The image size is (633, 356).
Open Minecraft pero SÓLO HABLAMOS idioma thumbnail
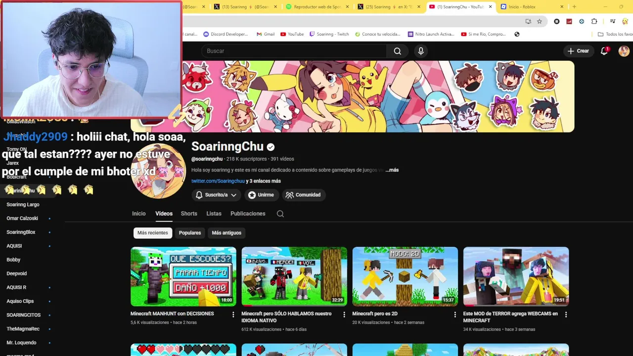click(294, 277)
